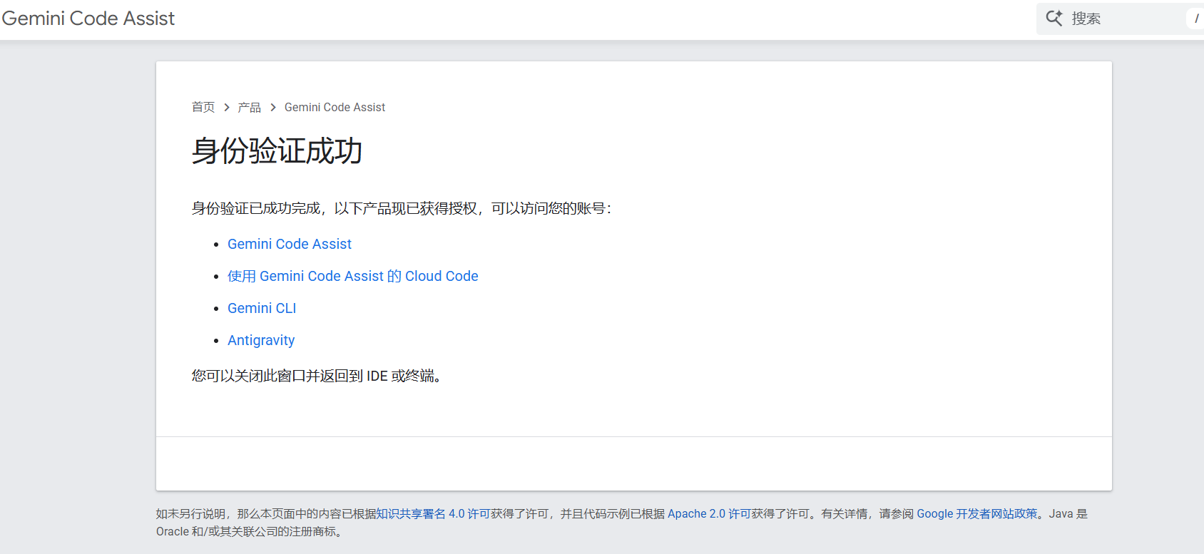
Task: Click the 身份验证成功 page heading
Action: point(277,151)
